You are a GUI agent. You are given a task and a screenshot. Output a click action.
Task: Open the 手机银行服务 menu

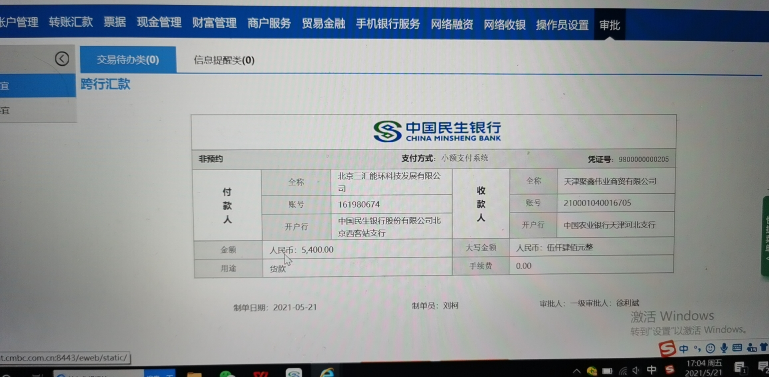coord(388,24)
